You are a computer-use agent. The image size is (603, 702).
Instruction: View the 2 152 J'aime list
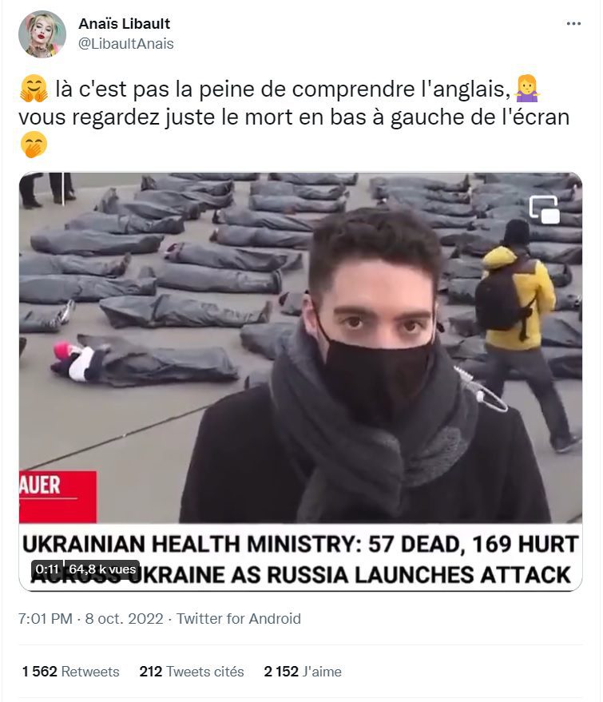[x=303, y=671]
